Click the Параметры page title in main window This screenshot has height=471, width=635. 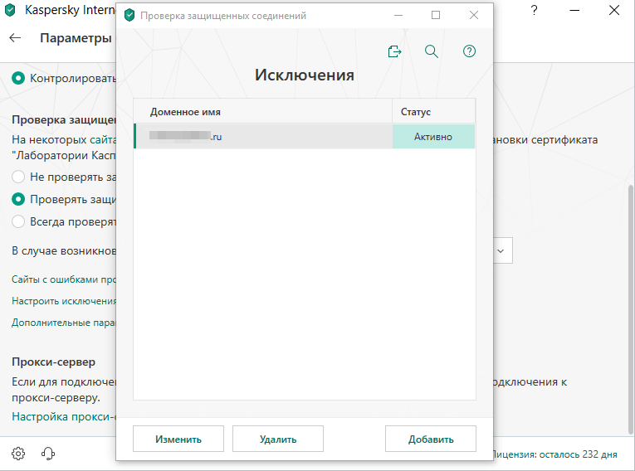tap(76, 38)
